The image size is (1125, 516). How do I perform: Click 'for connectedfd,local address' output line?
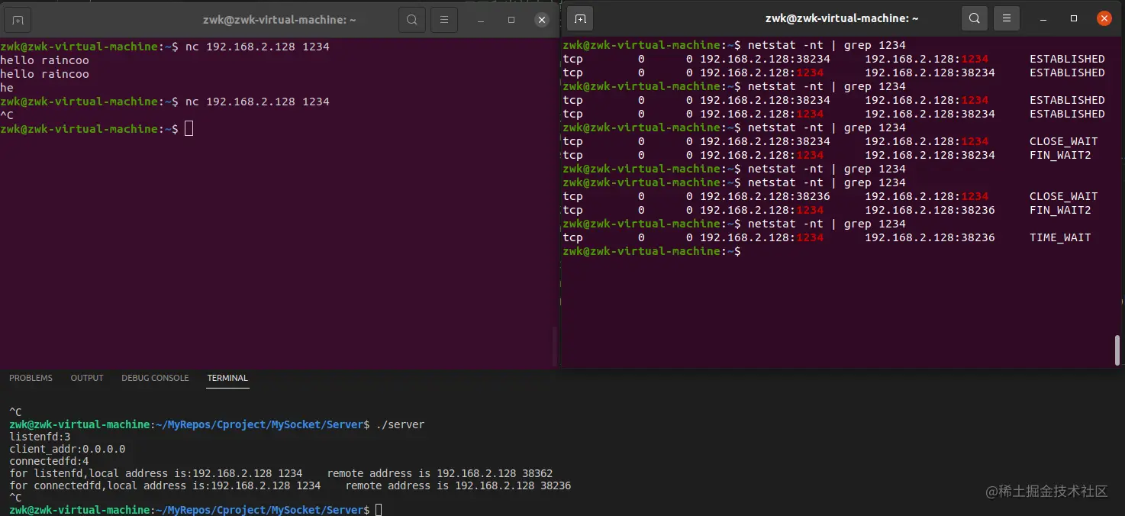[x=290, y=485]
